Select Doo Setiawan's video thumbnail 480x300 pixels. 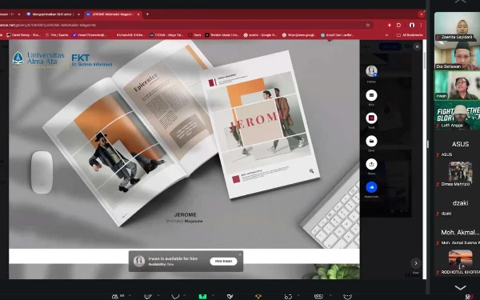[457, 55]
